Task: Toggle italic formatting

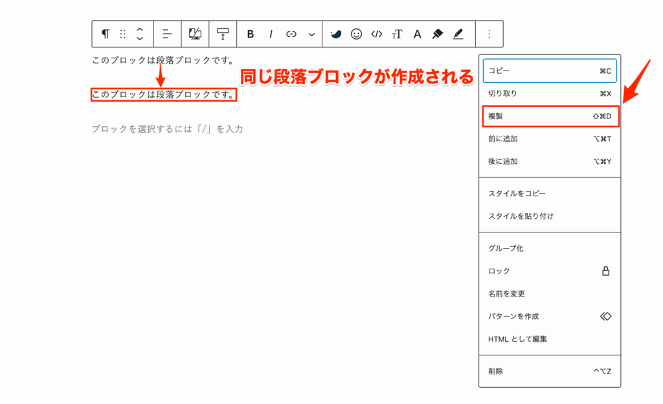Action: pos(270,34)
